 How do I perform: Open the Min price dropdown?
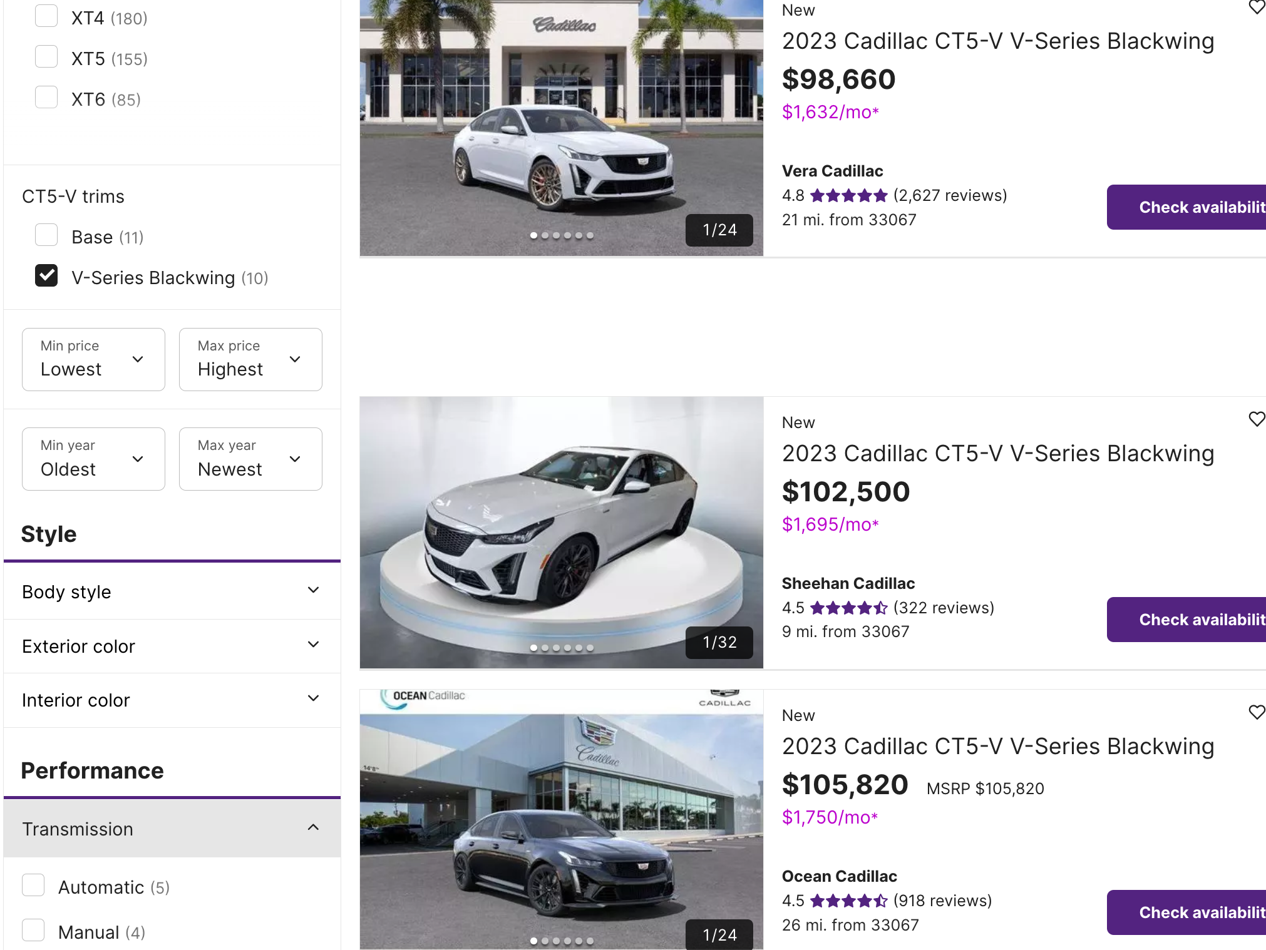(x=93, y=360)
